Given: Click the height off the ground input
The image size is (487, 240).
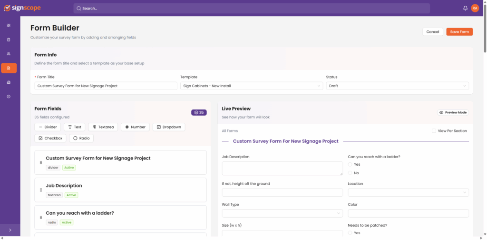Looking at the screenshot, I should (282, 192).
